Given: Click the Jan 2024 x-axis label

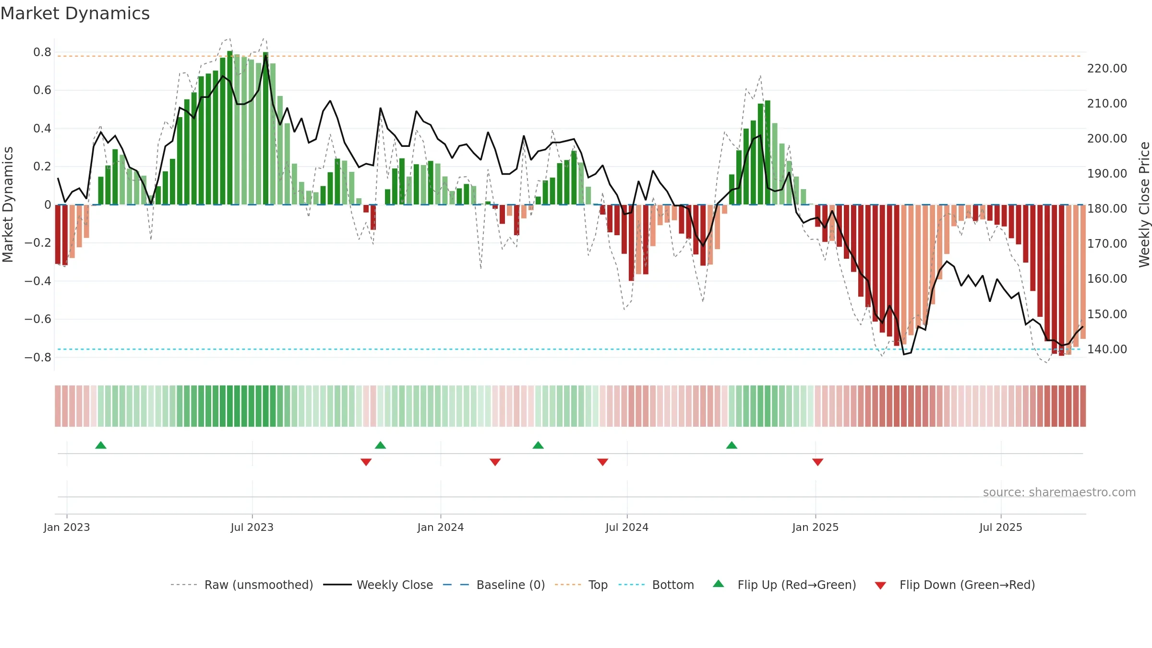Looking at the screenshot, I should [441, 527].
